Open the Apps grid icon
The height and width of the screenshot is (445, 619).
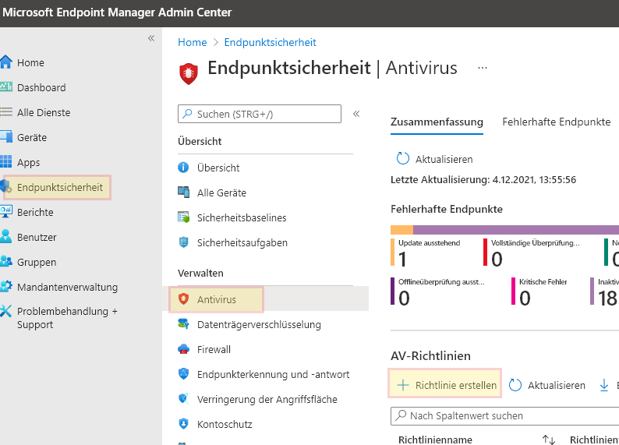coord(6,162)
